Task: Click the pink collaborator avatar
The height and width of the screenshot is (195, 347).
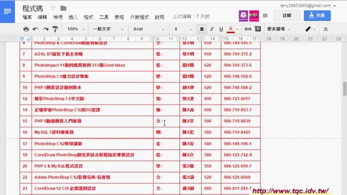Action: click(x=254, y=16)
